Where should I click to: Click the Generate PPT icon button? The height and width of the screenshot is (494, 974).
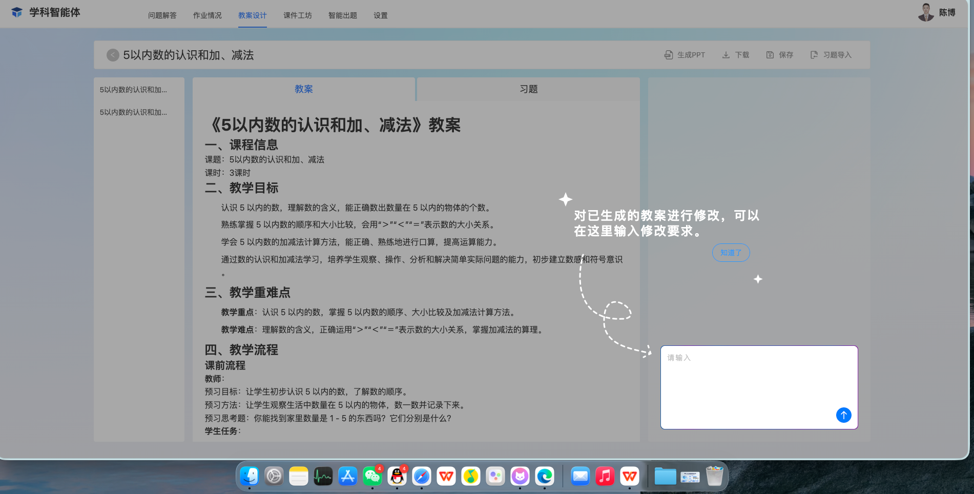tap(669, 55)
